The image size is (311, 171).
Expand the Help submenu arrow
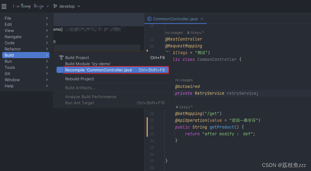47,86
